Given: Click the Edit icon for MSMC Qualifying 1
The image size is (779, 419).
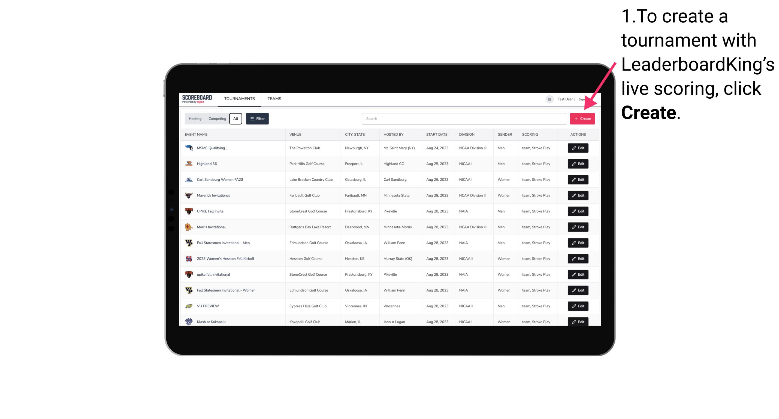Looking at the screenshot, I should (x=578, y=148).
